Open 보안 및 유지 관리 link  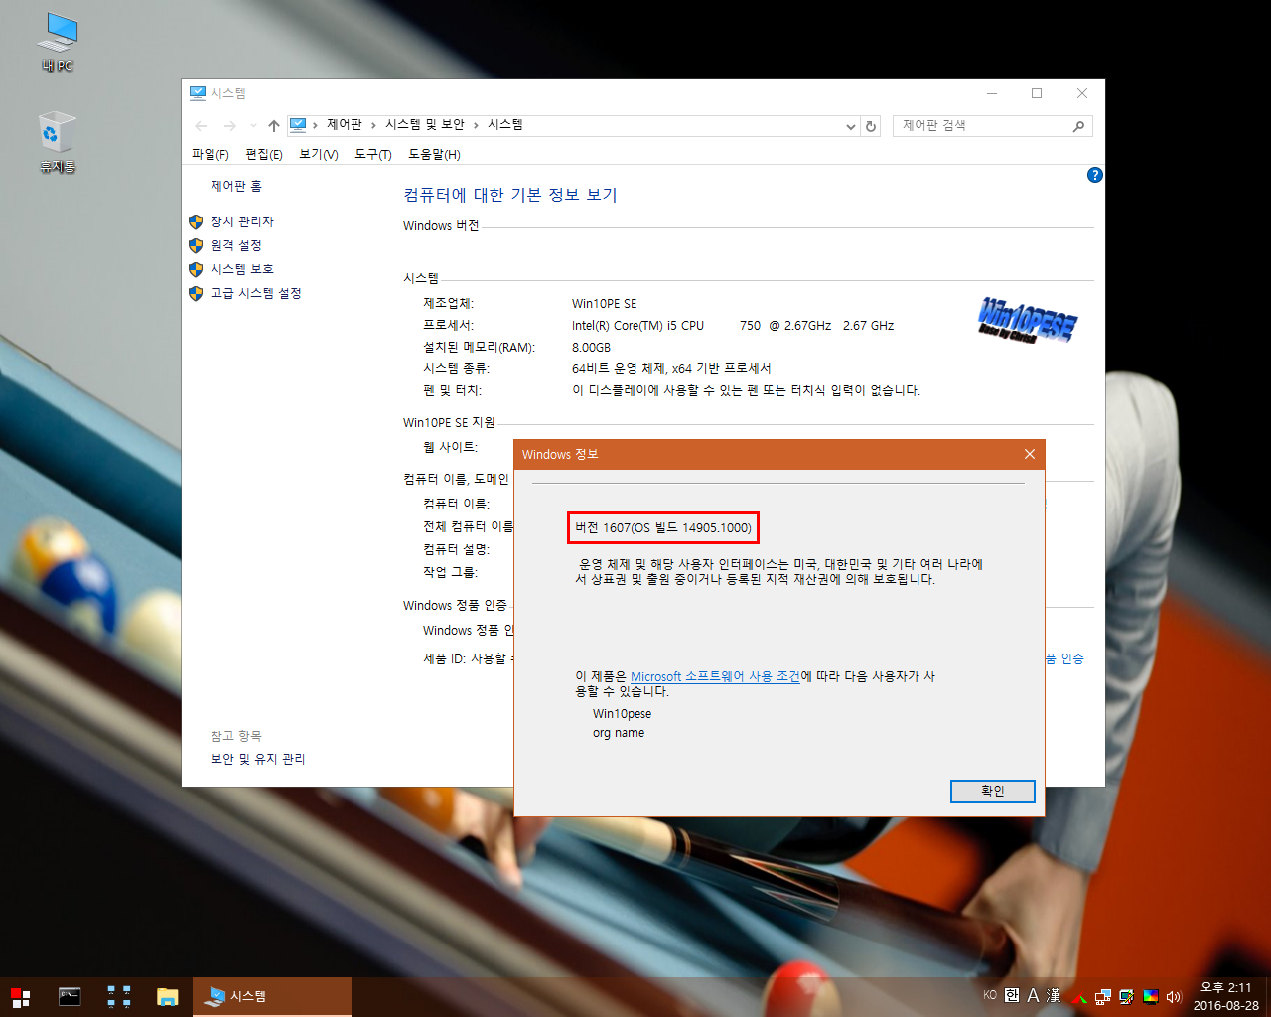click(258, 759)
